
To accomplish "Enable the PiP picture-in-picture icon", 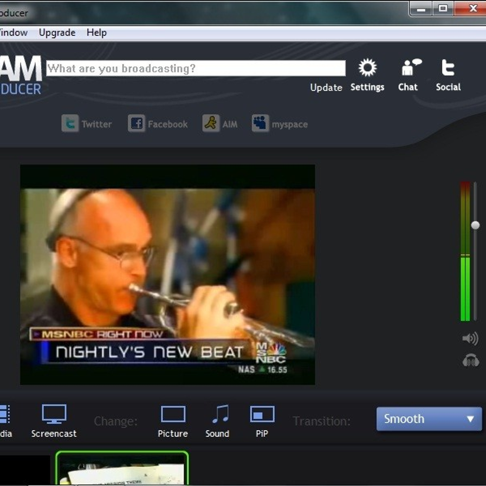I will [x=262, y=414].
